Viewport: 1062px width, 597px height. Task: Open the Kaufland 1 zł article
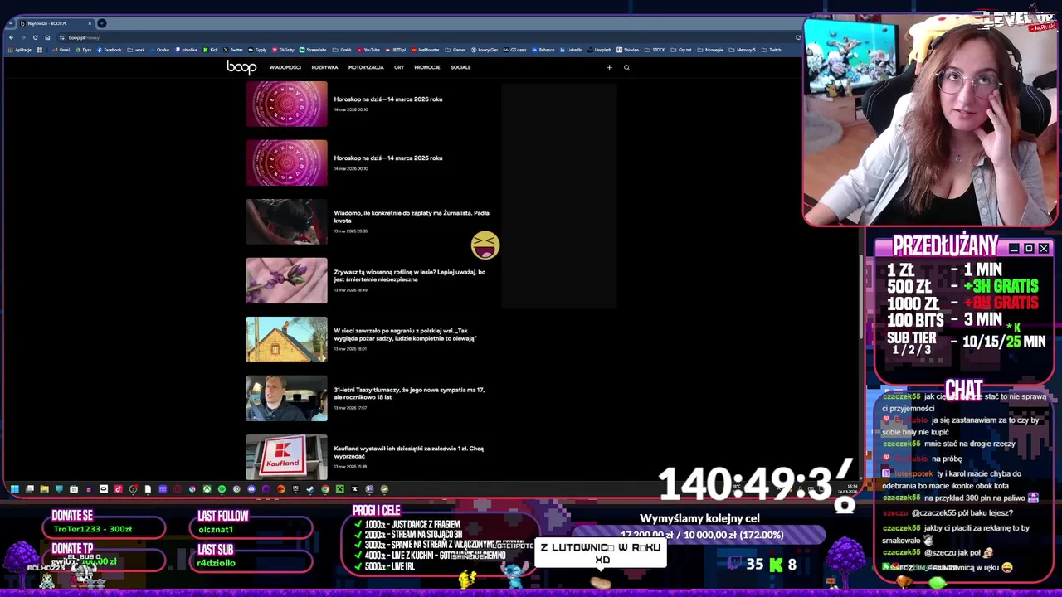click(x=408, y=452)
